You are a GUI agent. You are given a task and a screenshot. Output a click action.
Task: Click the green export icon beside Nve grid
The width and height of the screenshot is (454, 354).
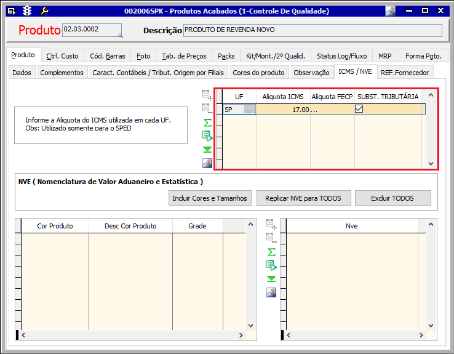(x=271, y=265)
